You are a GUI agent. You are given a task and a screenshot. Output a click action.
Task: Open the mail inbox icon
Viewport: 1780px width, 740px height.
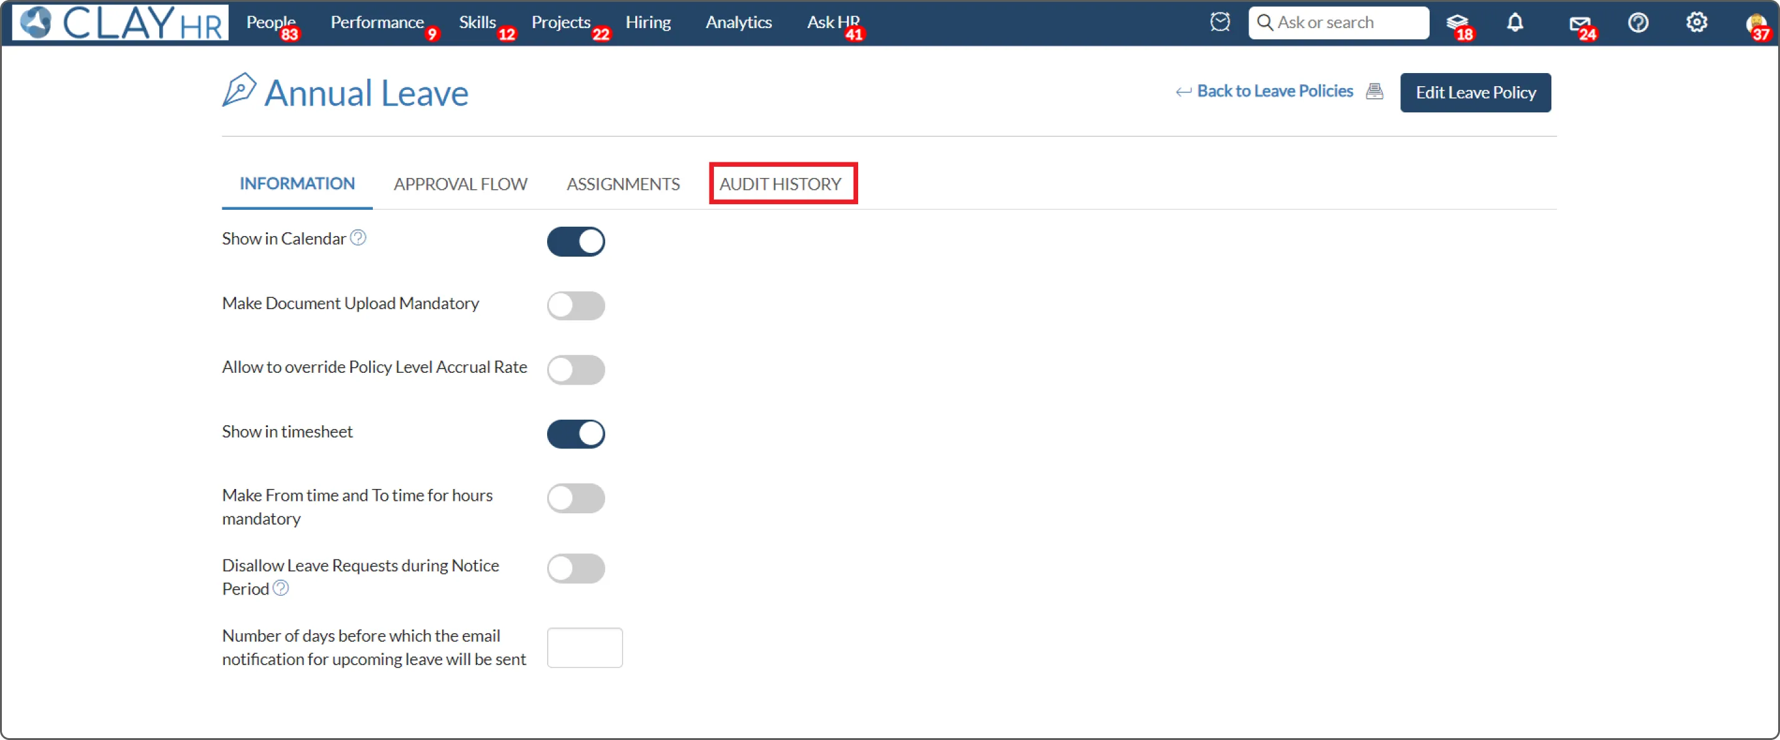(x=1579, y=24)
